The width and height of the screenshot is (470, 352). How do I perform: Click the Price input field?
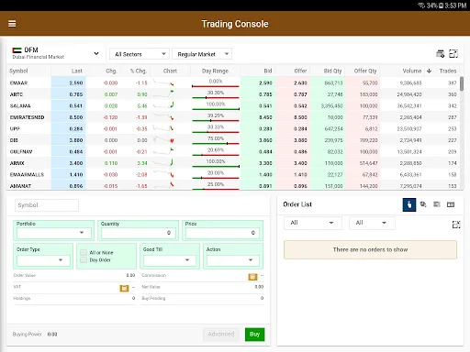tap(222, 233)
